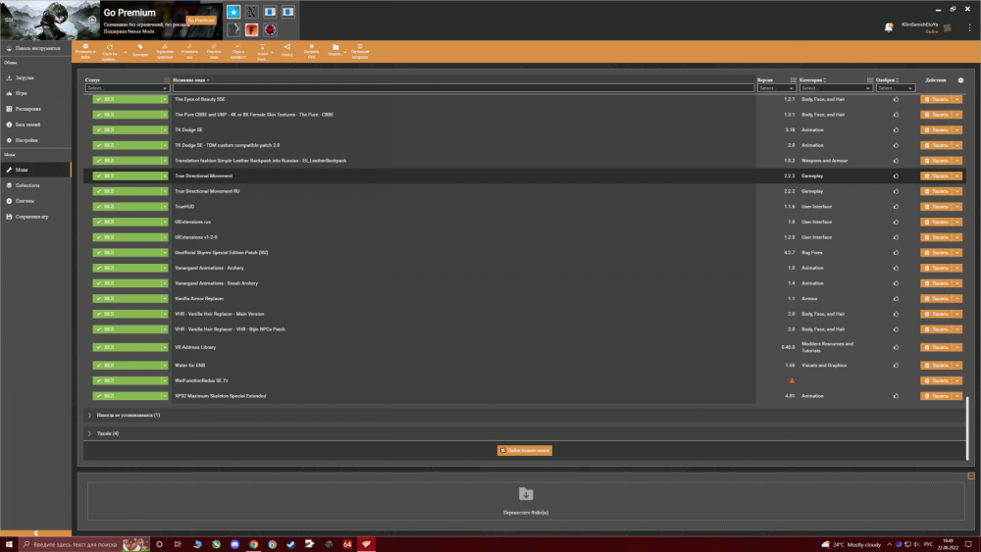This screenshot has width=981, height=552.
Task: Open Категории toolbar tag icon
Action: click(140, 51)
